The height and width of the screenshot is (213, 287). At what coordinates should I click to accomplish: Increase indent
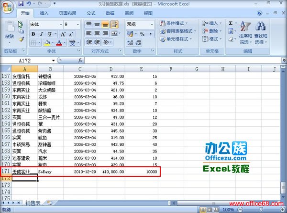coord(97,42)
